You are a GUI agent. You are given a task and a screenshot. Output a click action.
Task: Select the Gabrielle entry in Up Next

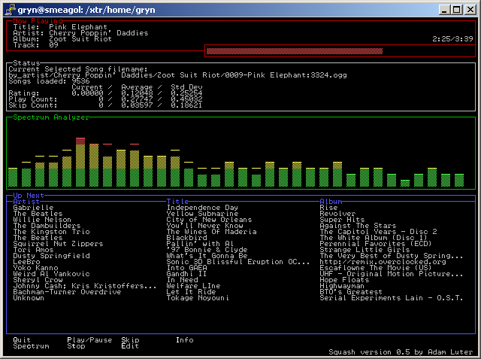[x=34, y=208]
